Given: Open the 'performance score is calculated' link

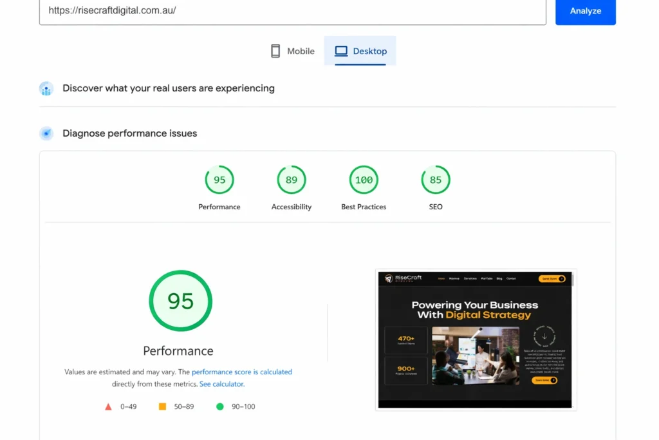Looking at the screenshot, I should click(242, 372).
